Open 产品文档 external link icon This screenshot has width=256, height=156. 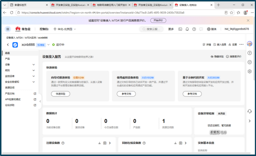tap(35, 94)
